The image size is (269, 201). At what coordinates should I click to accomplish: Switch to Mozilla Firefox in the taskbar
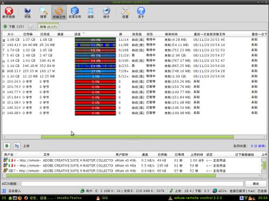(53, 198)
